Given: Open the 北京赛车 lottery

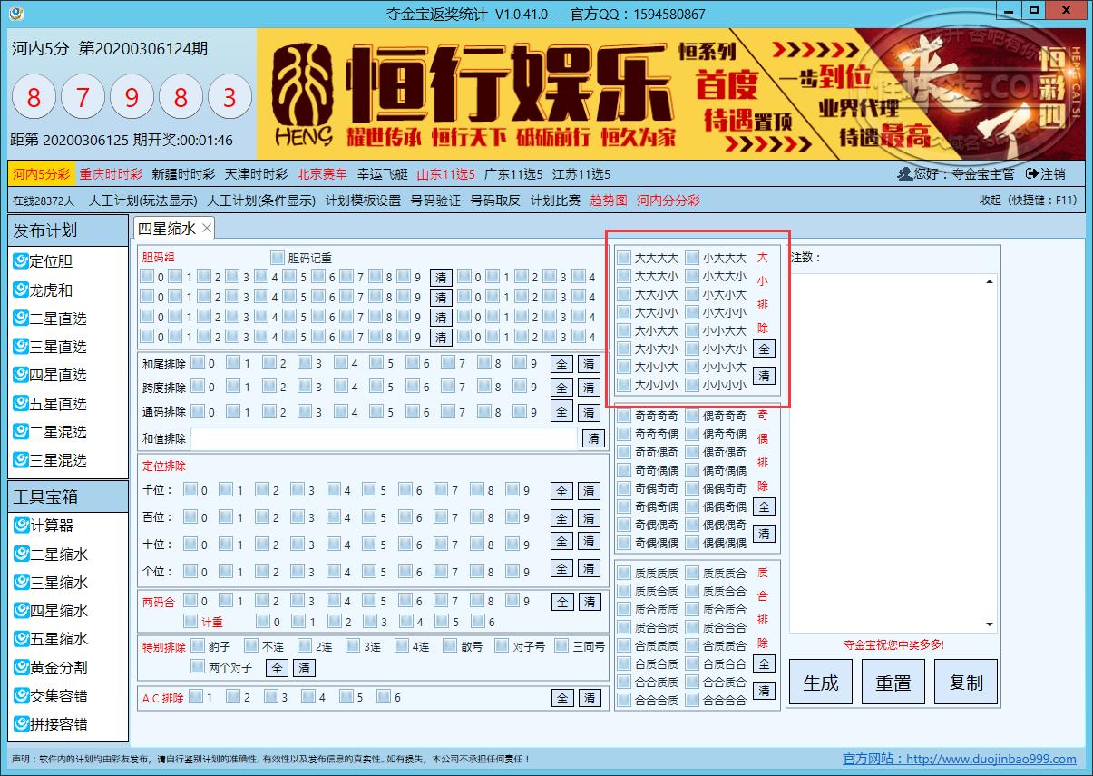Looking at the screenshot, I should point(322,174).
